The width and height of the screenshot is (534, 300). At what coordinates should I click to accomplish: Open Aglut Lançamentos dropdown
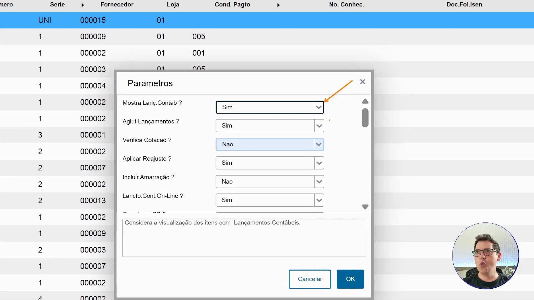tap(319, 126)
